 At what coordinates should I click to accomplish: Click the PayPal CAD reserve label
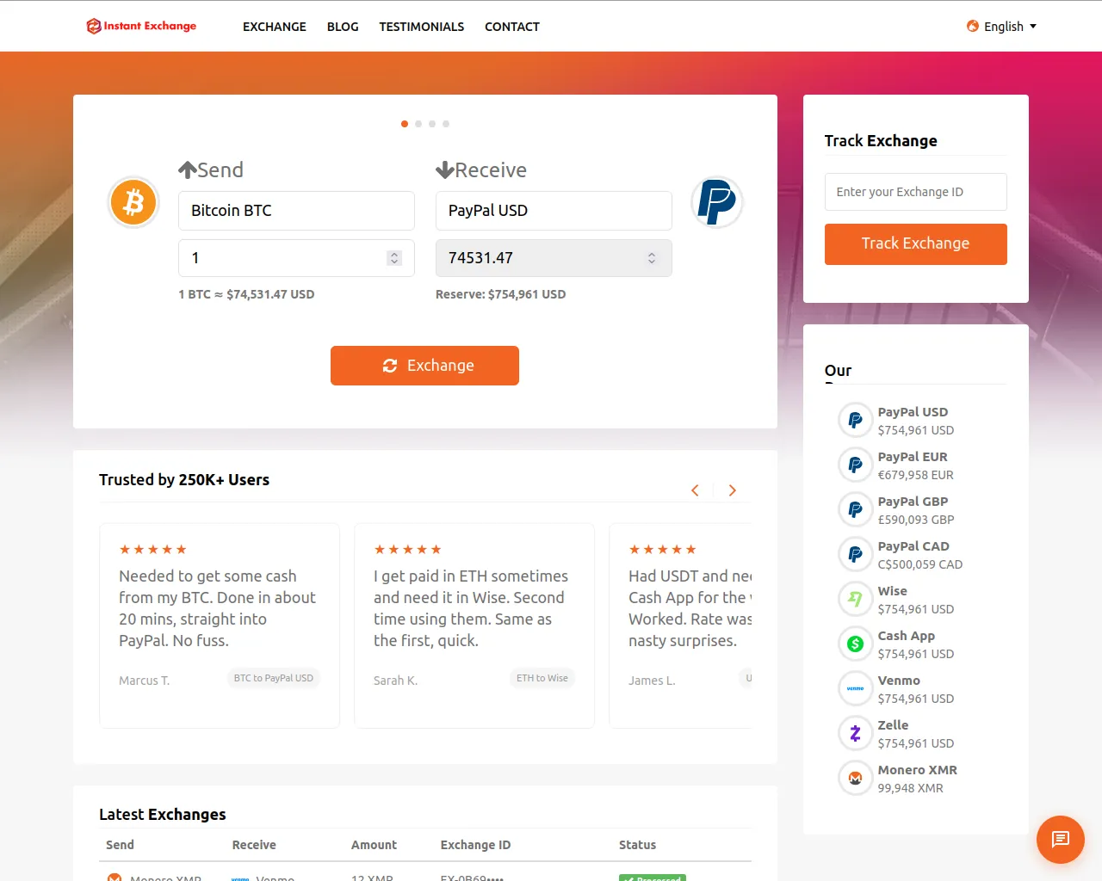point(913,546)
